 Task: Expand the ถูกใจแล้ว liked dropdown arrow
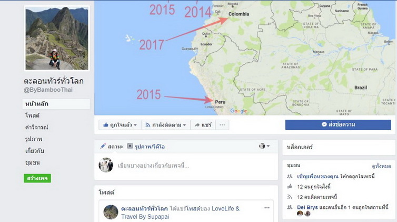[x=135, y=125]
